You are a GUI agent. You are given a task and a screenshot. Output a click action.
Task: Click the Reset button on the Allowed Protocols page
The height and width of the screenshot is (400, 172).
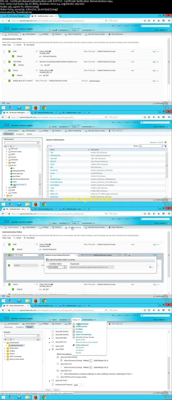(56, 390)
